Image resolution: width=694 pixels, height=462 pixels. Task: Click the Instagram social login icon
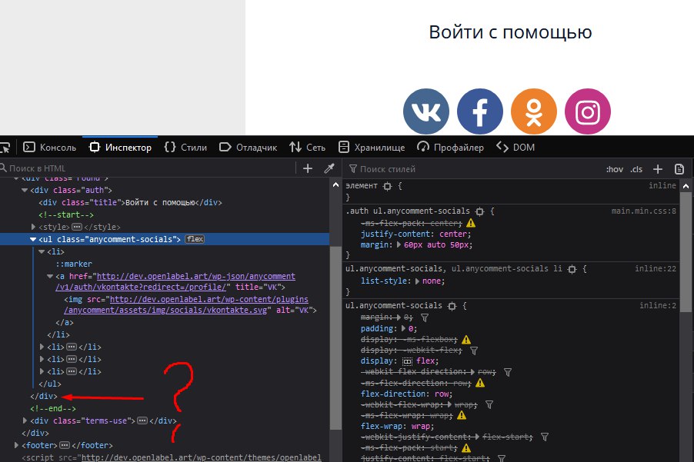(588, 111)
